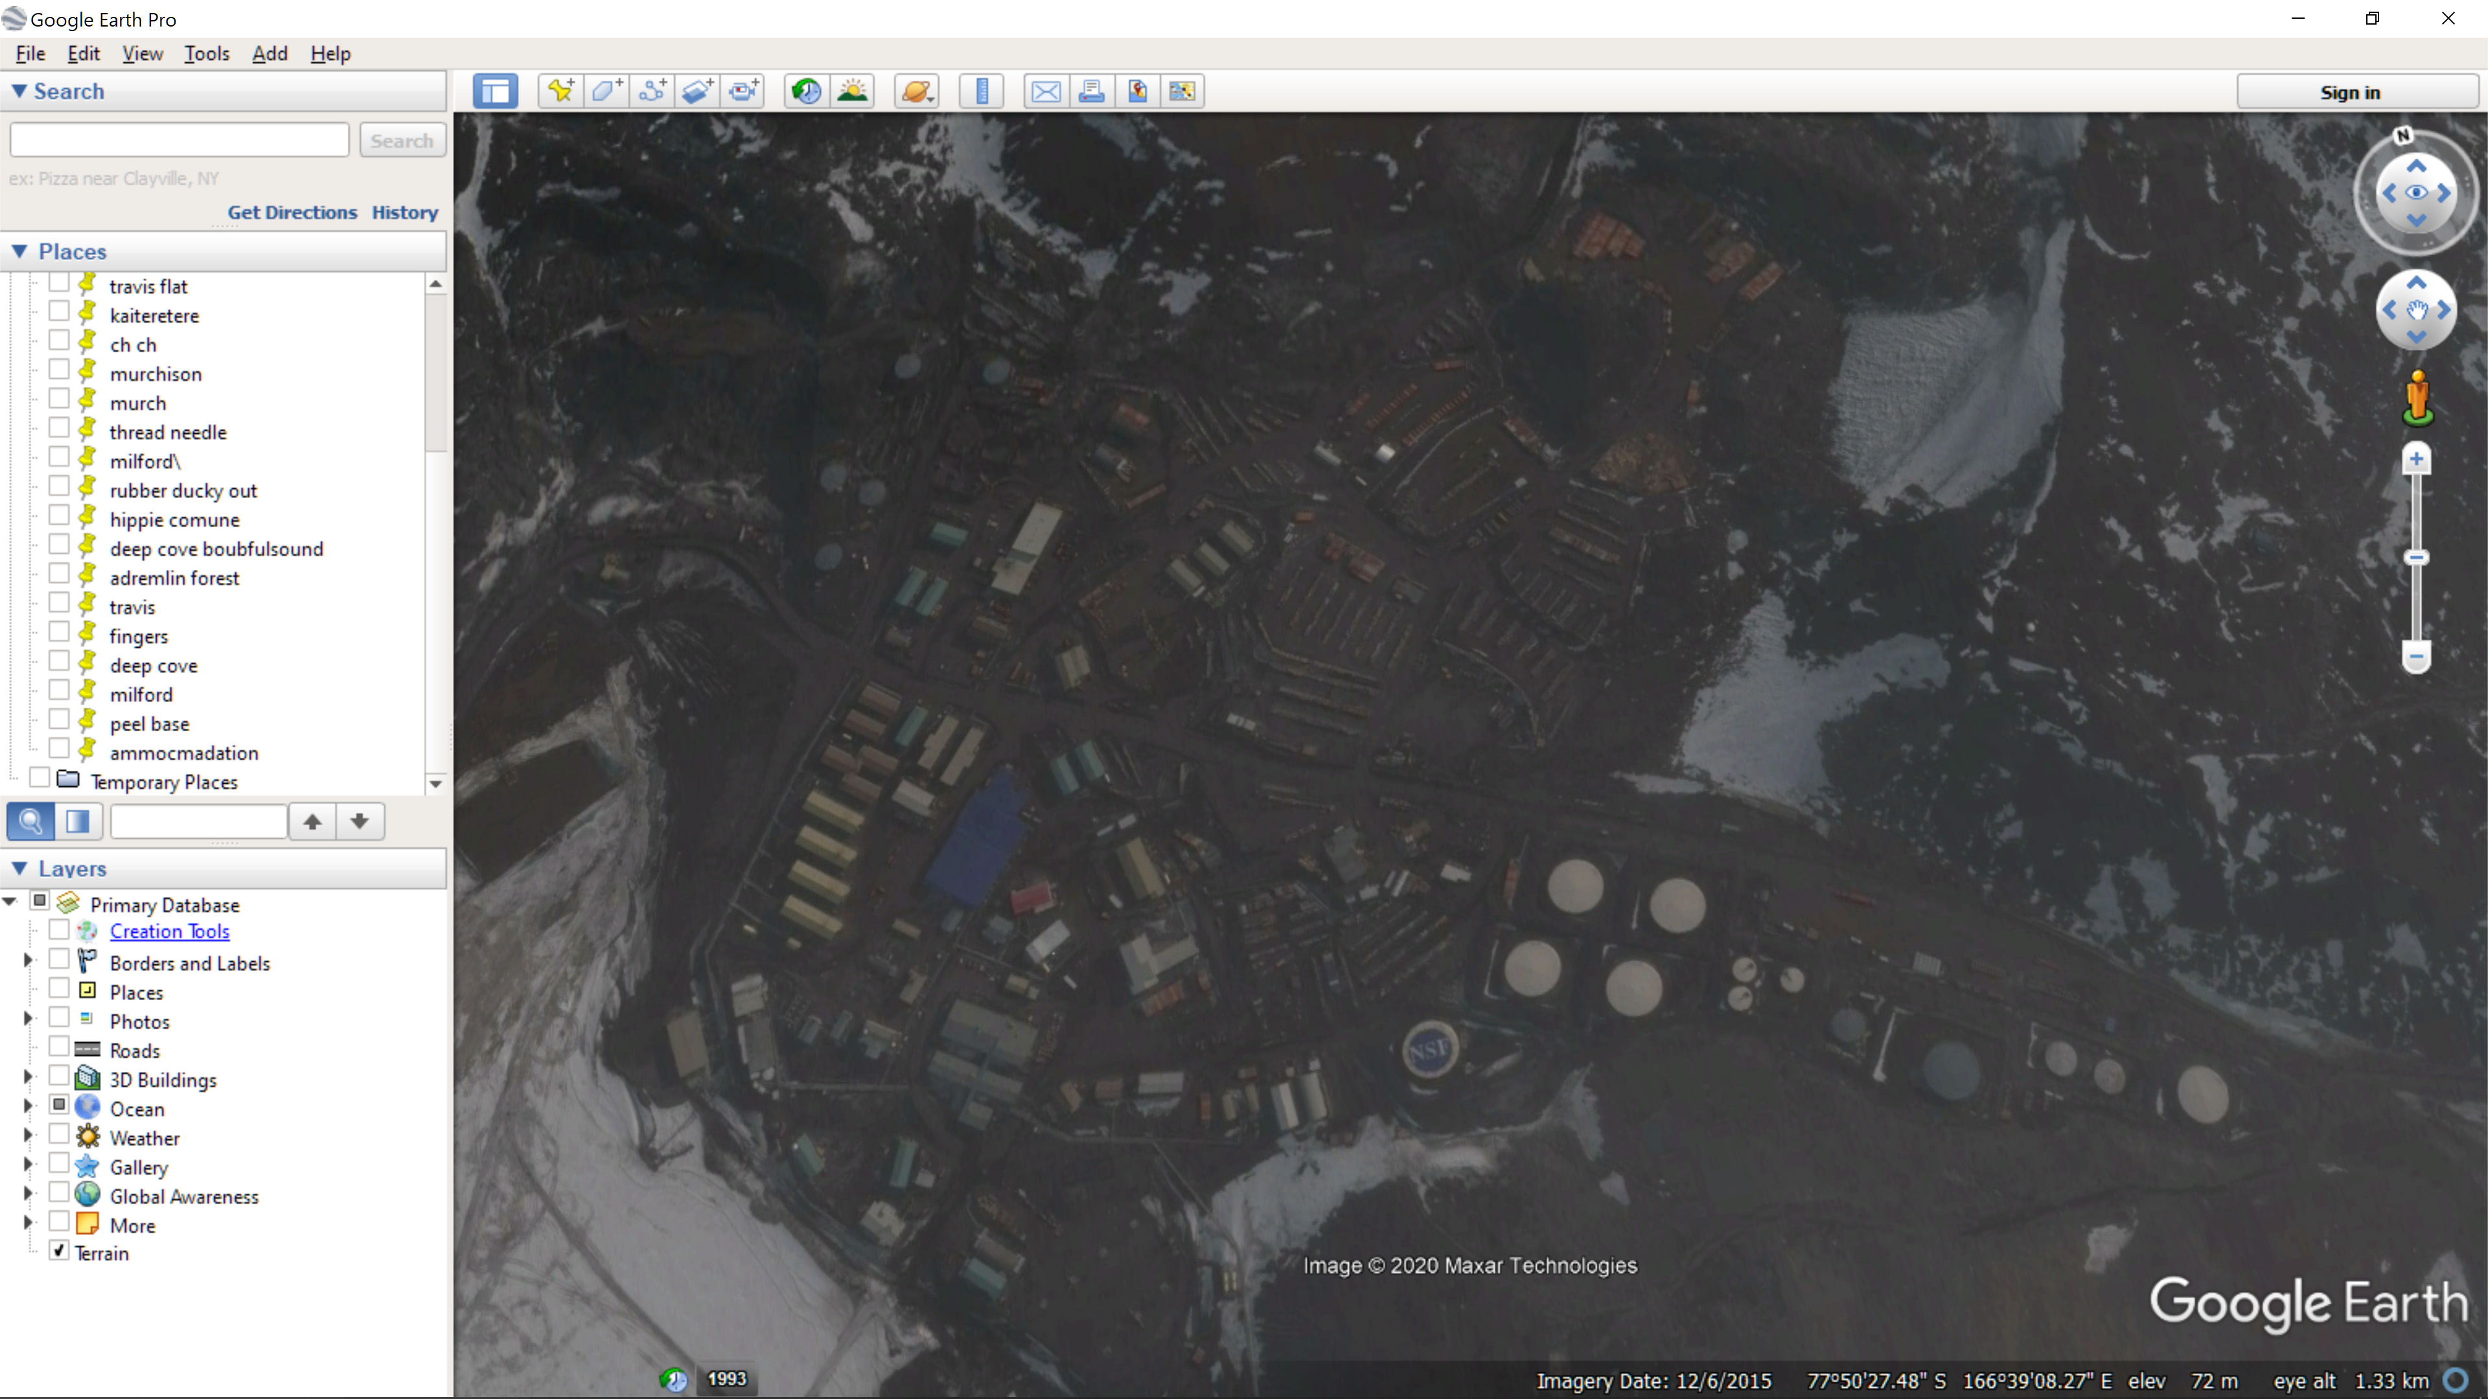Email the current view
Viewport: 2488px width, 1399px height.
click(x=1046, y=92)
